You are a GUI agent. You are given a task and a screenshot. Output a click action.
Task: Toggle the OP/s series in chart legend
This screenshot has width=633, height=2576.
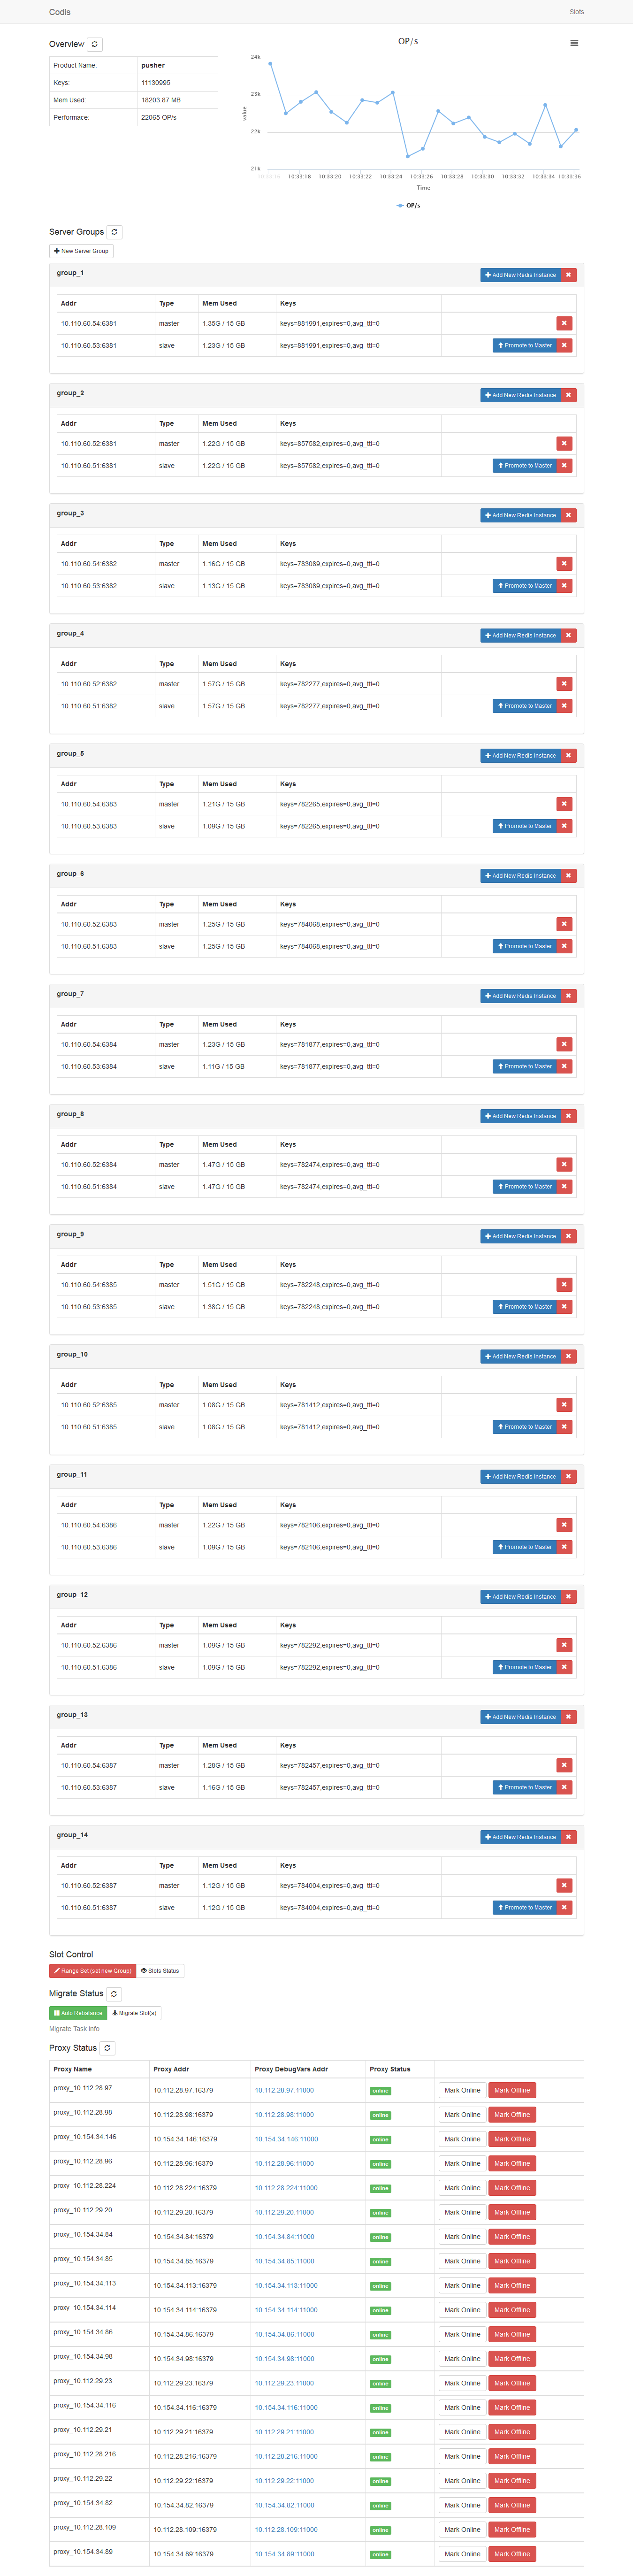pos(408,205)
